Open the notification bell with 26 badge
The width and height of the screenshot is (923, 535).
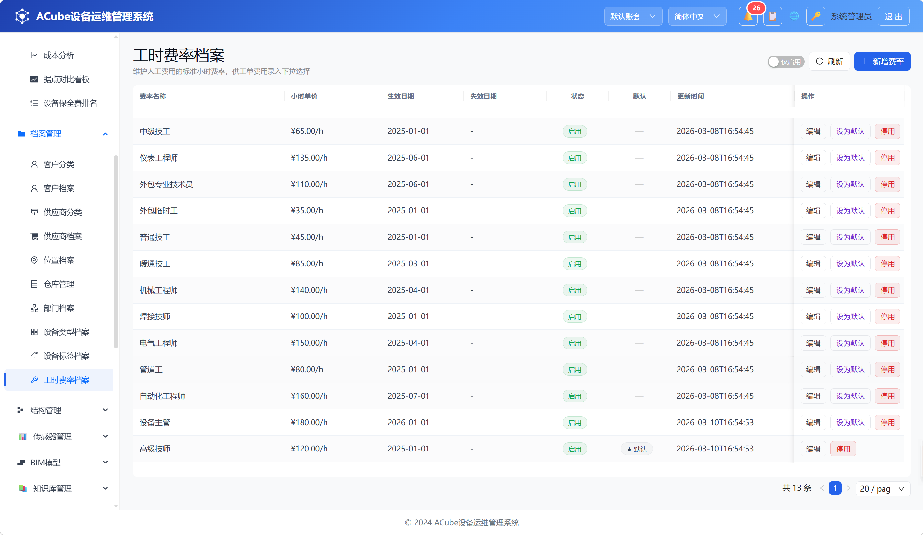[x=748, y=17]
